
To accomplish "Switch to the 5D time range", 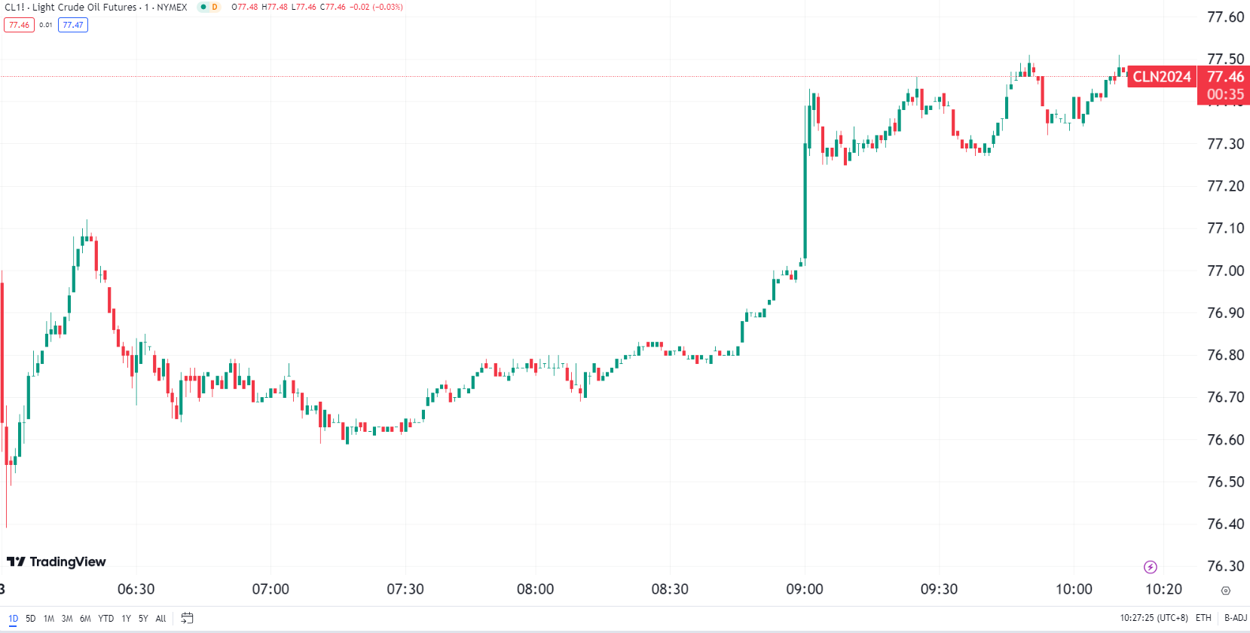I will [31, 618].
